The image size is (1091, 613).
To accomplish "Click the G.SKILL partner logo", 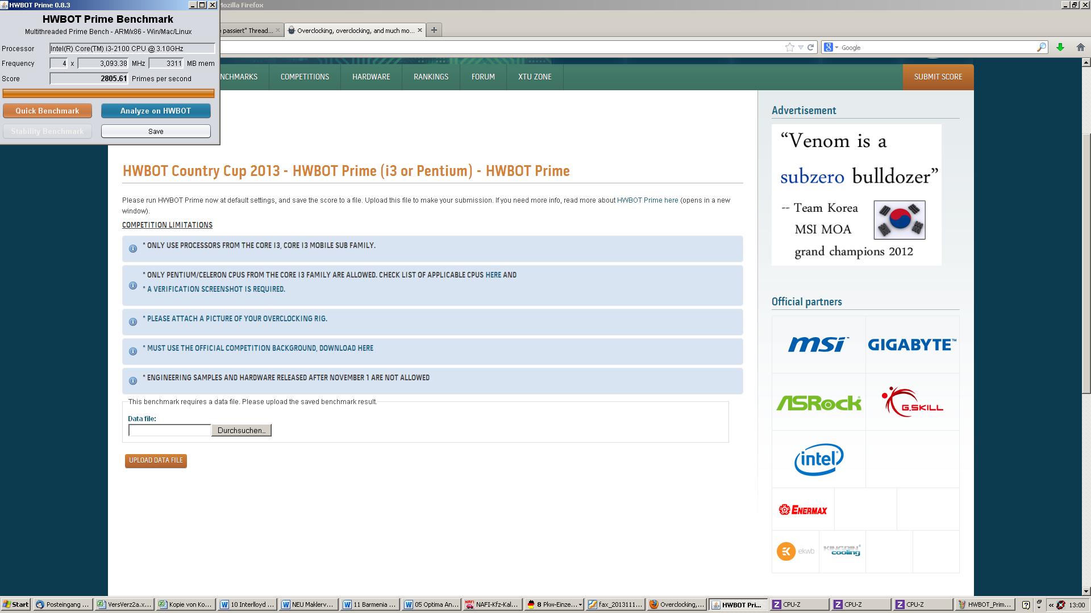I will pyautogui.click(x=912, y=402).
